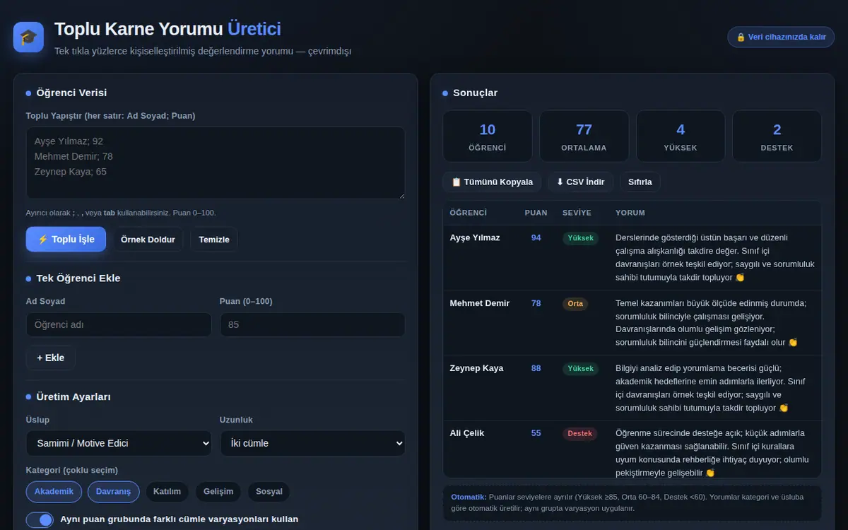Run Toplu İşle batch processing
Viewport: 848px width, 530px height.
[x=66, y=239]
